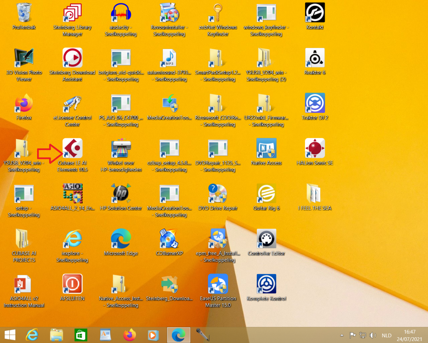This screenshot has width=428, height=343.
Task: Show hidden system tray icons
Action: [342, 335]
